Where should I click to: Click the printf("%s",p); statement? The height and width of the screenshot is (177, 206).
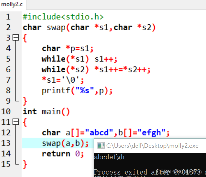[77, 91]
